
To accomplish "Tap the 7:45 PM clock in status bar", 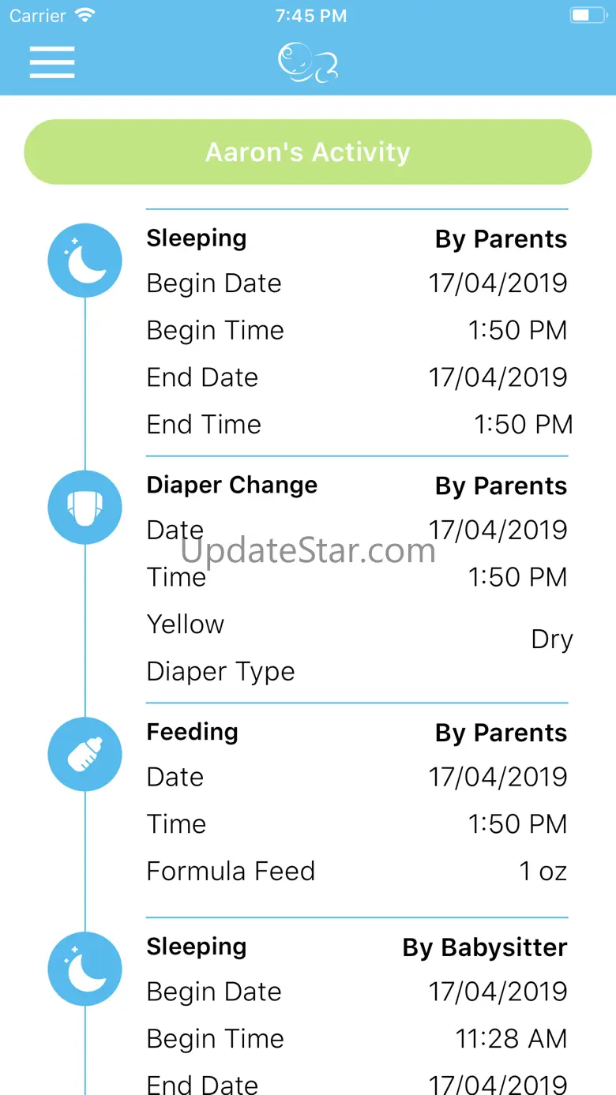I will tap(311, 16).
